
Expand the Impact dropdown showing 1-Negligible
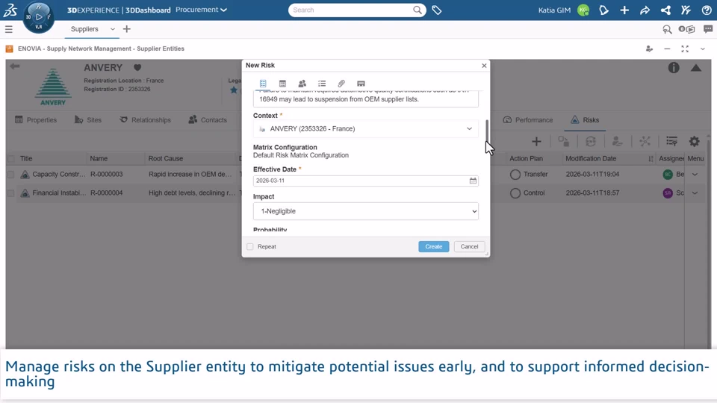pyautogui.click(x=366, y=211)
